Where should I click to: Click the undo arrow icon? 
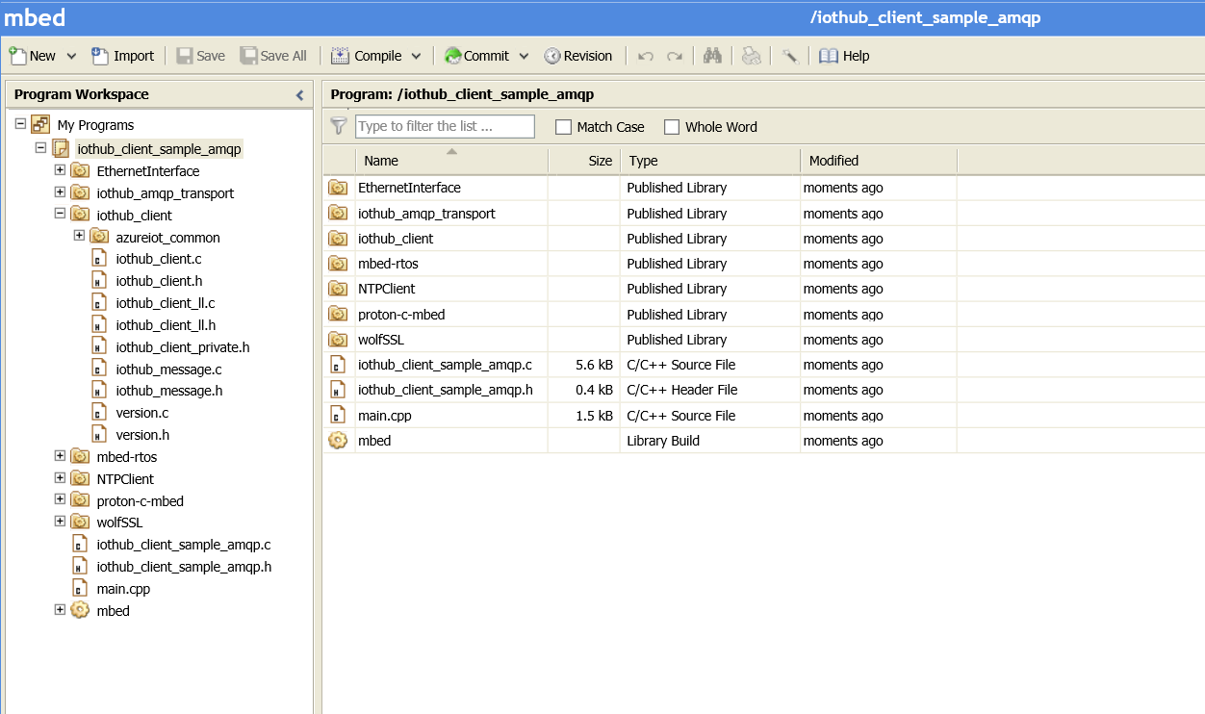646,56
